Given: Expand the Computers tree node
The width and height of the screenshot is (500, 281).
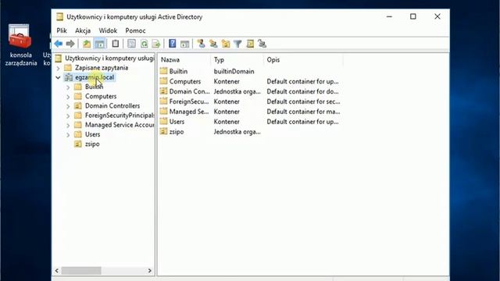Looking at the screenshot, I should (x=68, y=97).
